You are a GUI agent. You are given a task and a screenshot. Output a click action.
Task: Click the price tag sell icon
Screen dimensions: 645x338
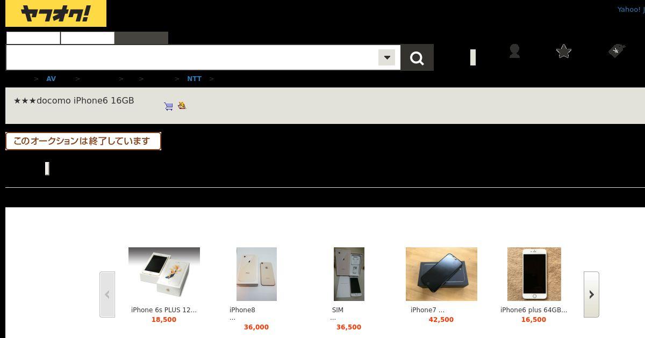(x=617, y=51)
